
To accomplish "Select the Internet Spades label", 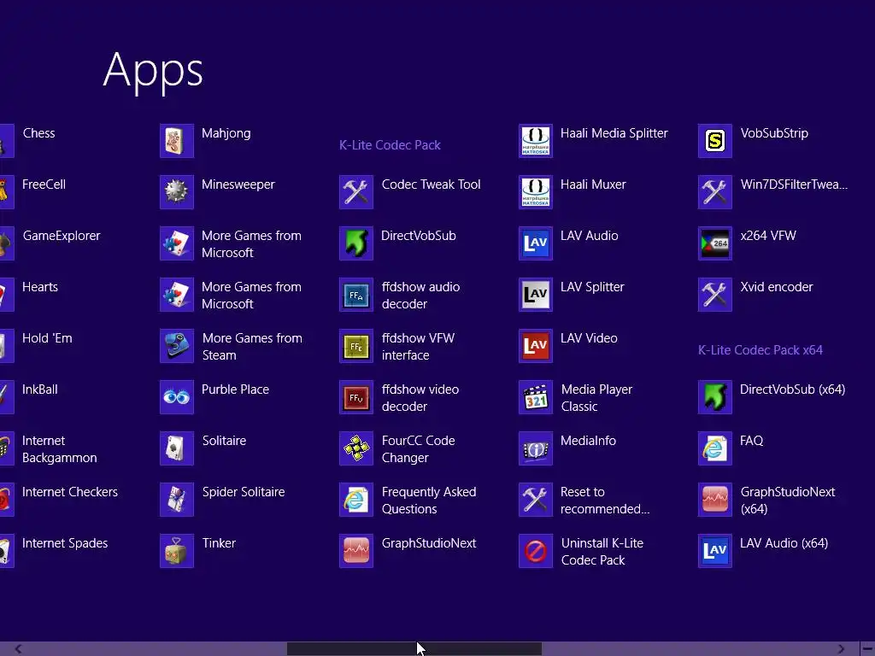I will point(65,543).
